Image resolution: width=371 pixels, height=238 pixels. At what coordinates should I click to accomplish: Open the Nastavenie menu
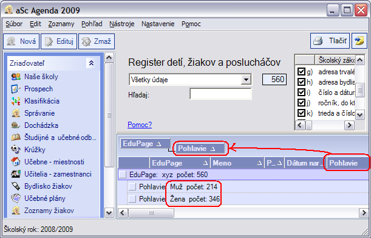tap(158, 24)
